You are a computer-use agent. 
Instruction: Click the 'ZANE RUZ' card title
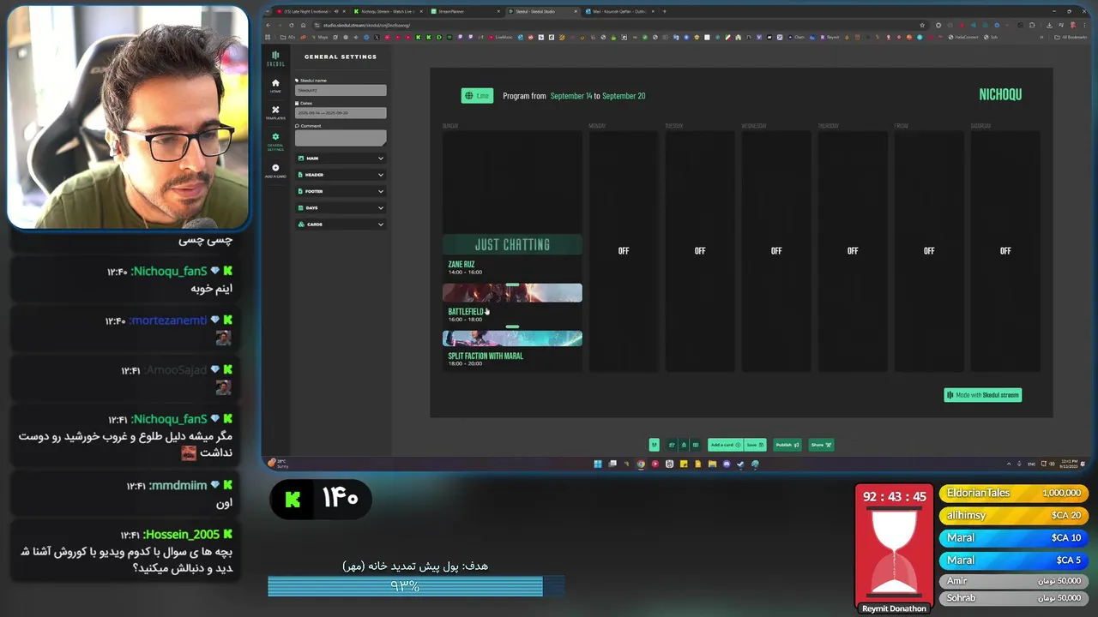(x=462, y=265)
